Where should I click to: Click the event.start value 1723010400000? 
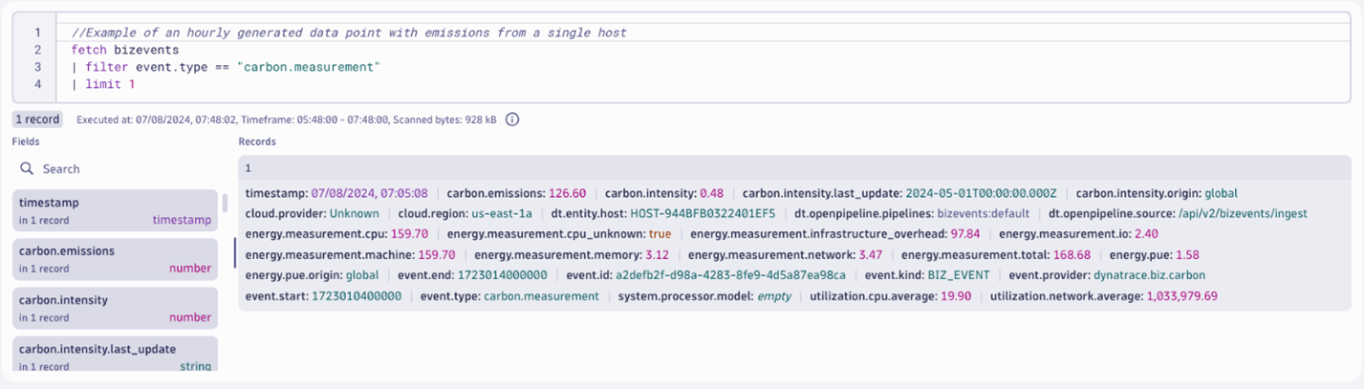[x=357, y=295]
